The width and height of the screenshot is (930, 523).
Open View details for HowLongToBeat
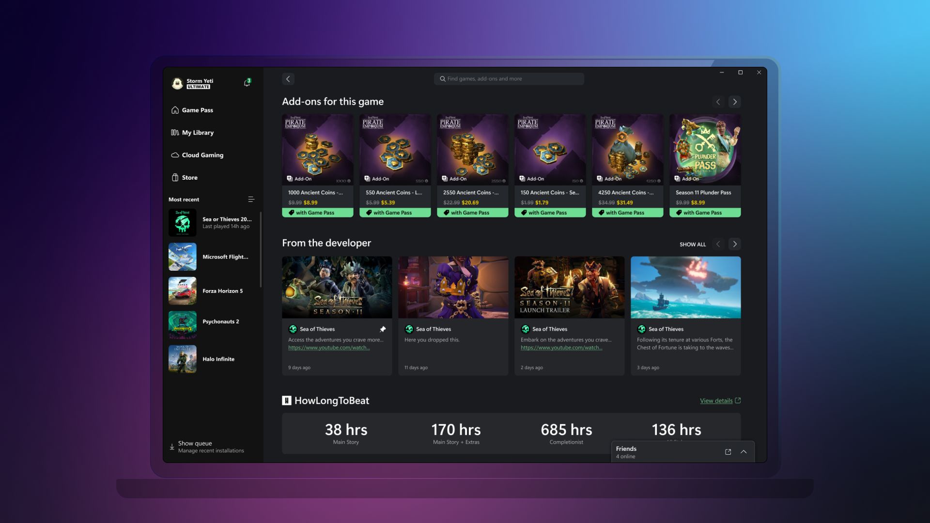(x=716, y=400)
